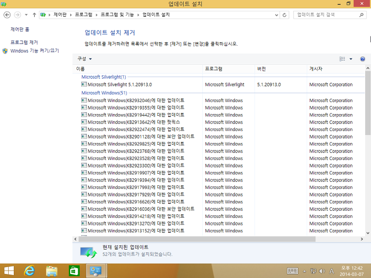Select the KB2932046 update row
371x278 pixels.
(219, 100)
